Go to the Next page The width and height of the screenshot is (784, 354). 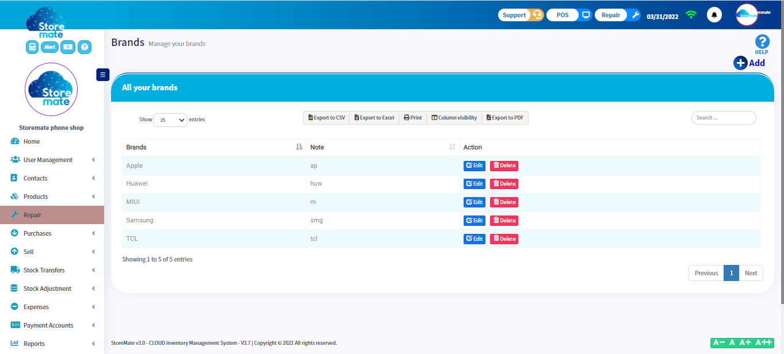pos(751,273)
